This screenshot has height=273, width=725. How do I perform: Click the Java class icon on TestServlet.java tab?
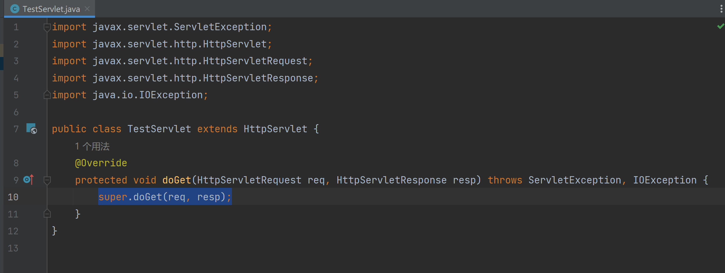point(15,9)
